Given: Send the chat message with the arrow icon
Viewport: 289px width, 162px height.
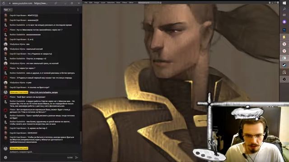Looking at the screenshot, I should tap(77, 157).
